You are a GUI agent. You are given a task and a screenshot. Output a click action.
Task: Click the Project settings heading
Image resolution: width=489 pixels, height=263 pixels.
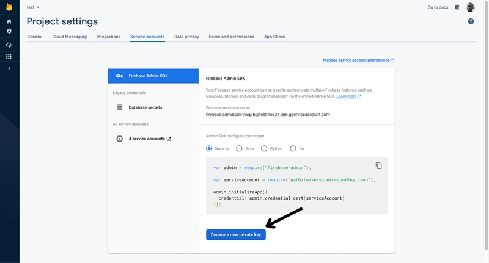tap(62, 21)
